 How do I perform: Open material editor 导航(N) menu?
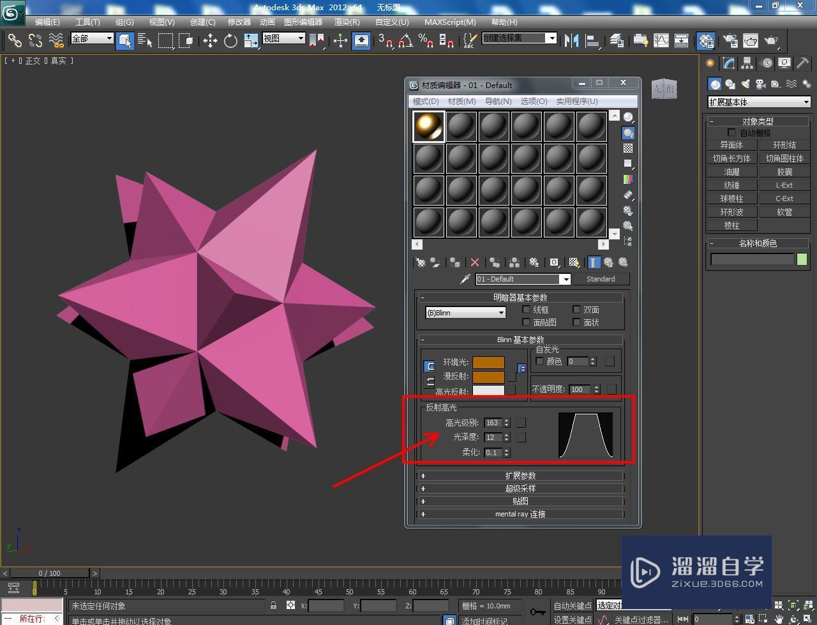(x=498, y=101)
